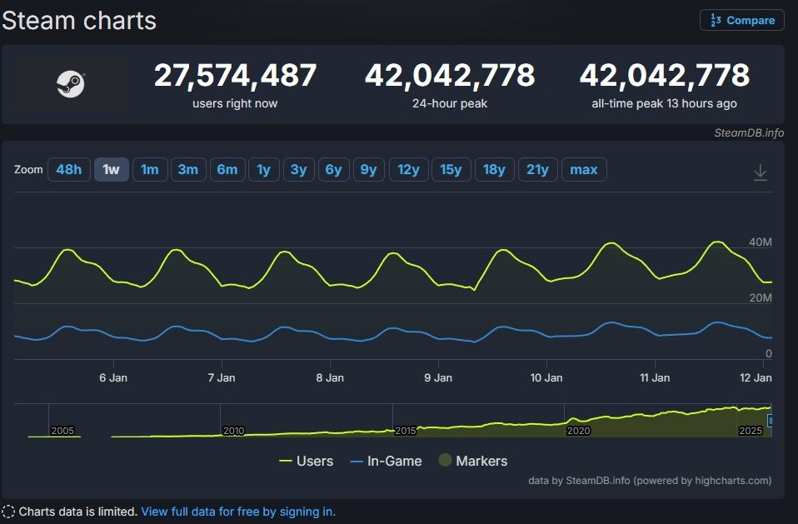
Task: View the max time range
Action: 584,169
